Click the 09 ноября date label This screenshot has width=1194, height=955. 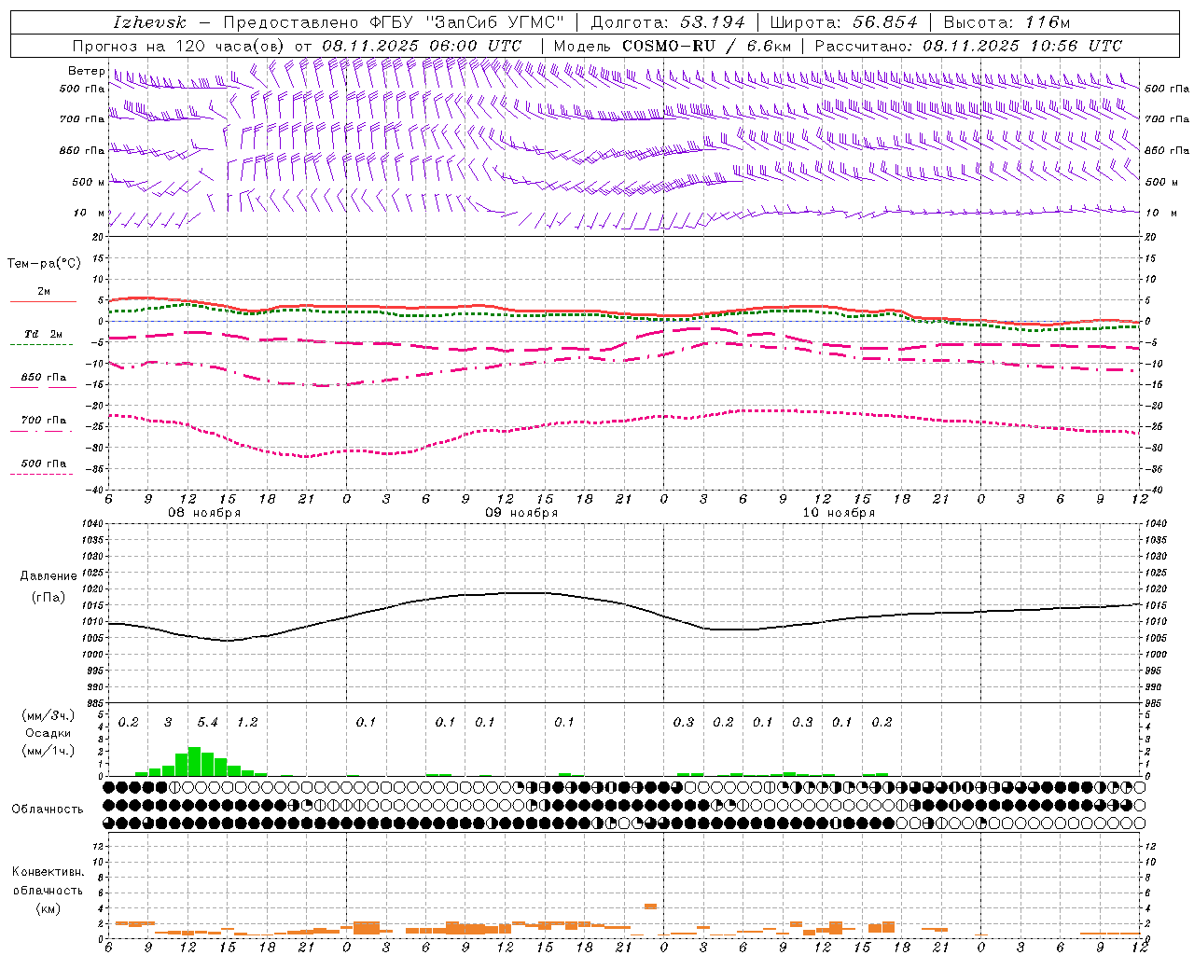pos(521,513)
